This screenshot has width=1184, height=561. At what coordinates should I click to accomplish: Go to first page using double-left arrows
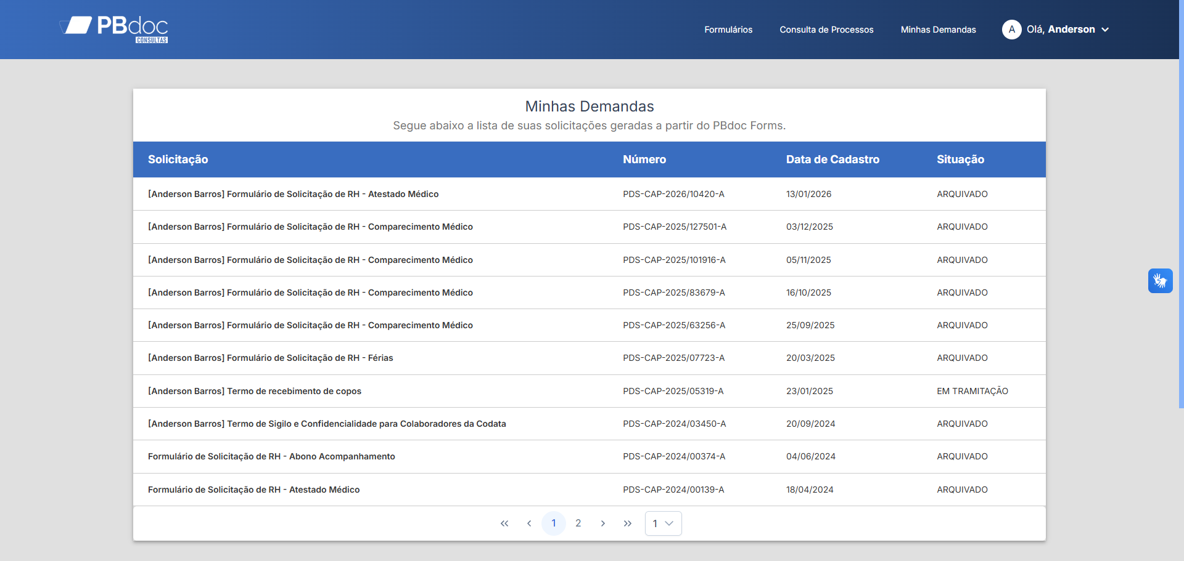point(504,523)
